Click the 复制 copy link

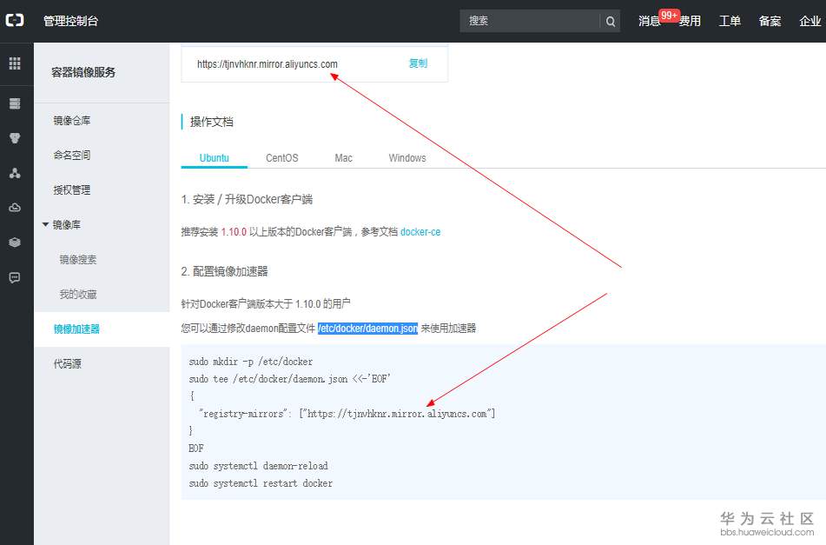pos(419,63)
